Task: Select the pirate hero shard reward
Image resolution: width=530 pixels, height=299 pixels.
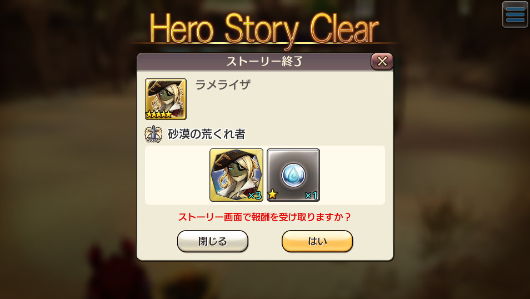Action: [x=236, y=175]
